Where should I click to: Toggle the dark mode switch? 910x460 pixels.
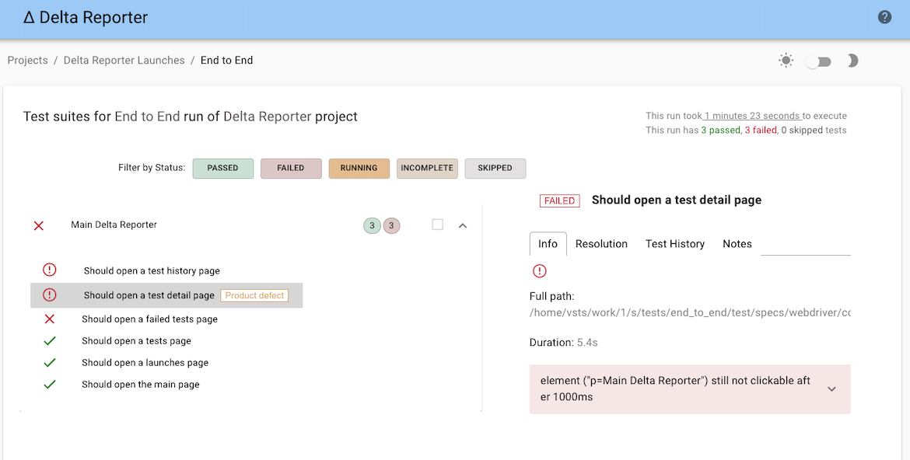coord(818,61)
